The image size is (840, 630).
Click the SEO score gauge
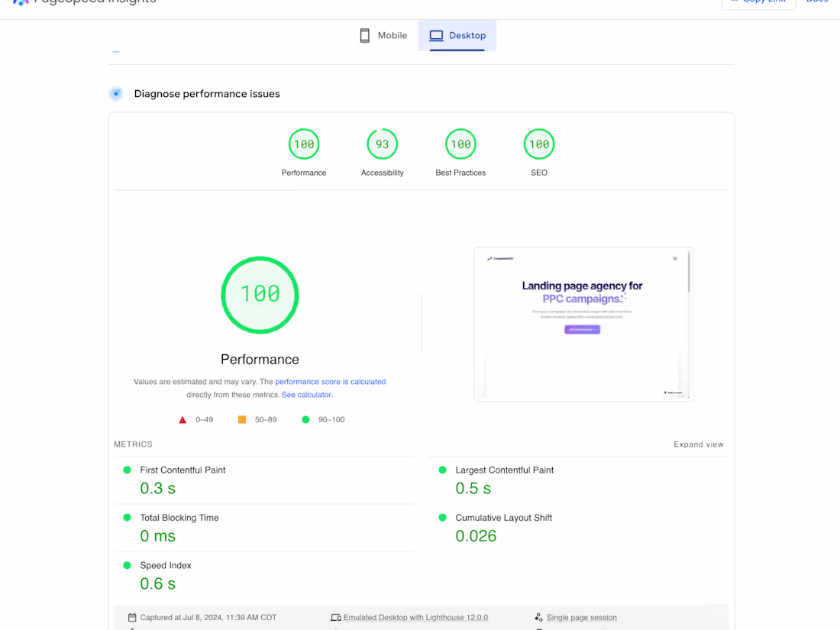click(538, 144)
